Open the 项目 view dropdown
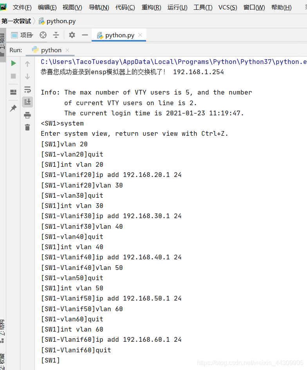The height and width of the screenshot is (370, 307). coord(22,35)
